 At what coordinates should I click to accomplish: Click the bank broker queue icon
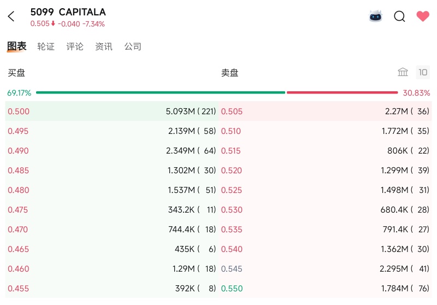pos(403,72)
